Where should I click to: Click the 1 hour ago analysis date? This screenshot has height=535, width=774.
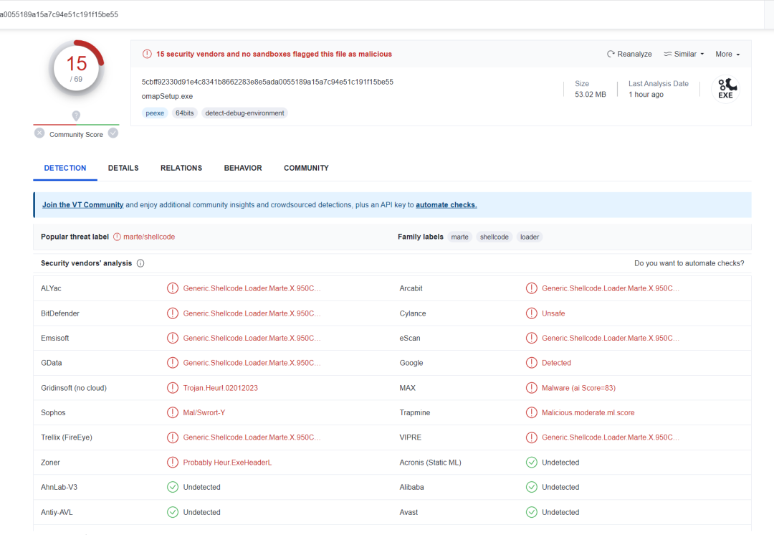point(646,95)
